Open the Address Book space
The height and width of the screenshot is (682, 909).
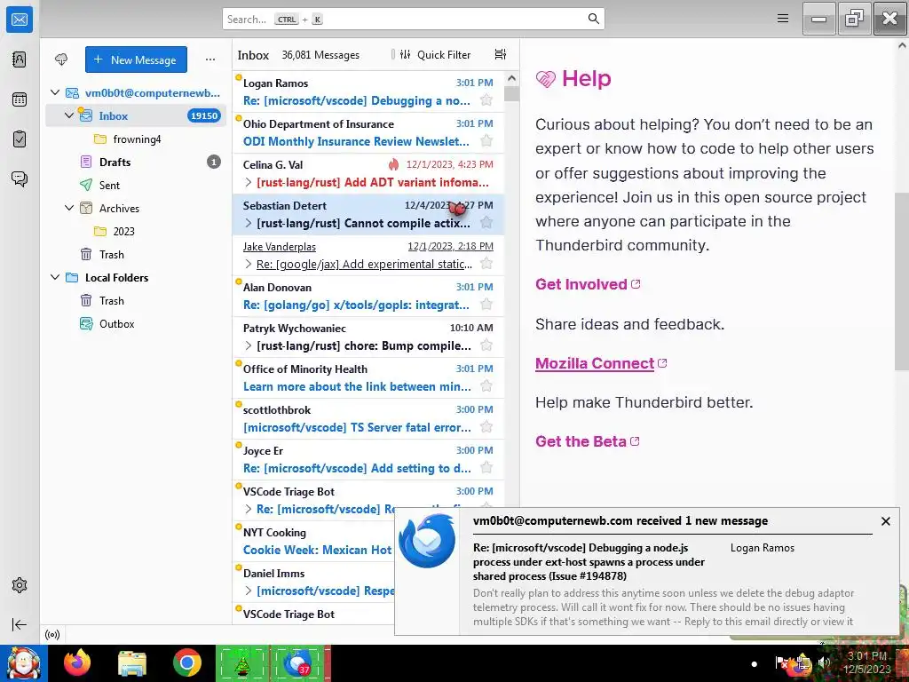[x=20, y=59]
